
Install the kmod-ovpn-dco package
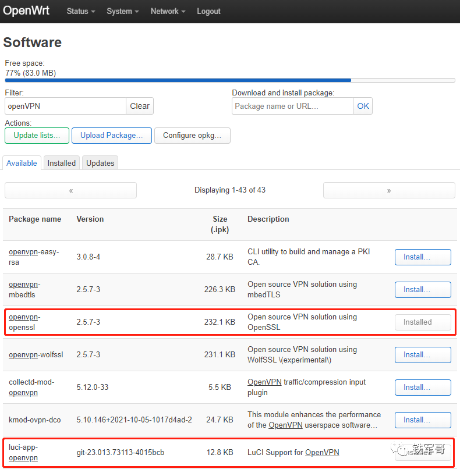pos(423,420)
